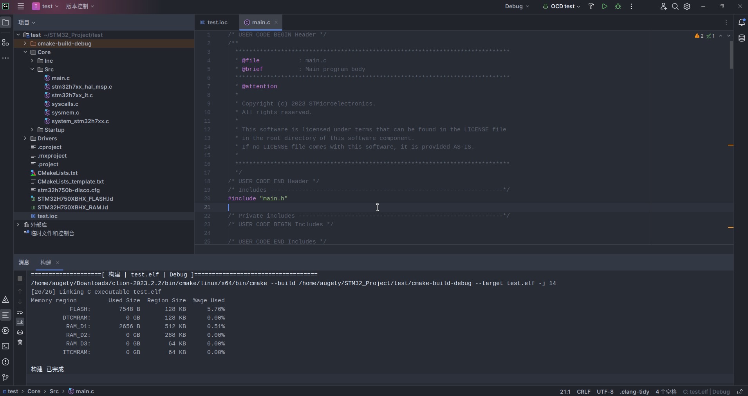Image resolution: width=748 pixels, height=396 pixels.
Task: Expand the Inc folder
Action: click(32, 61)
